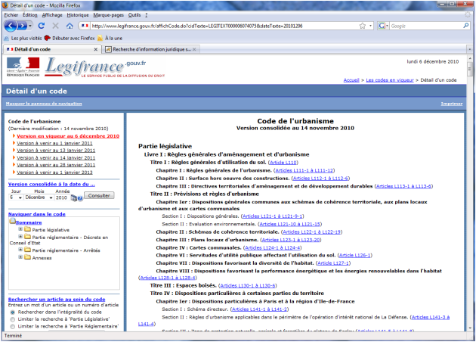Click the Accueil breadcrumb link
This screenshot has height=342, width=476.
point(351,80)
